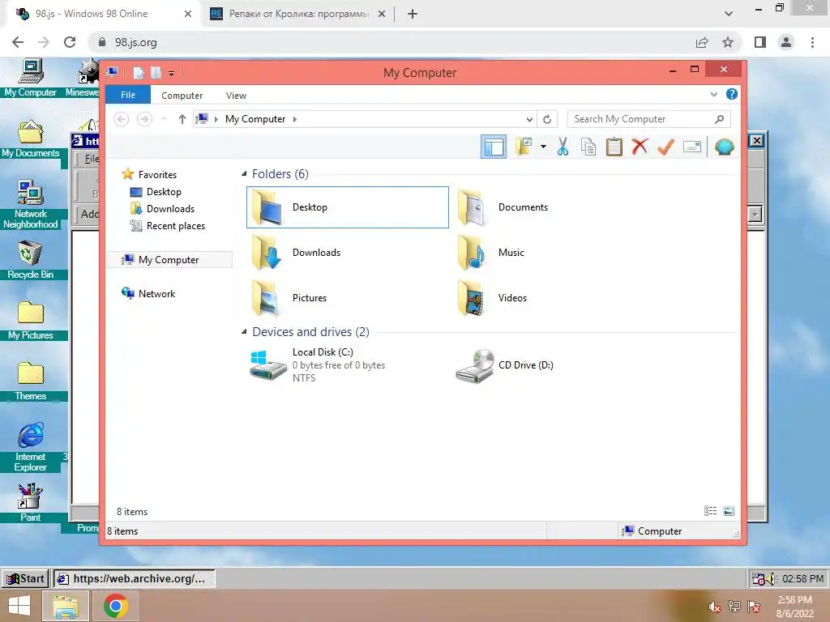The width and height of the screenshot is (830, 622).
Task: Go up one level with up arrow
Action: (x=182, y=119)
